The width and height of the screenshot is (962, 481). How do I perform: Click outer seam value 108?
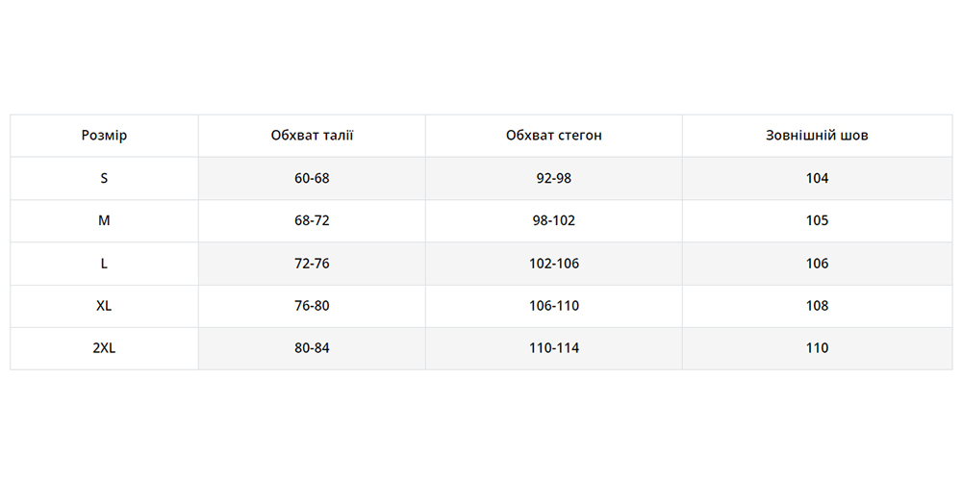[817, 306]
